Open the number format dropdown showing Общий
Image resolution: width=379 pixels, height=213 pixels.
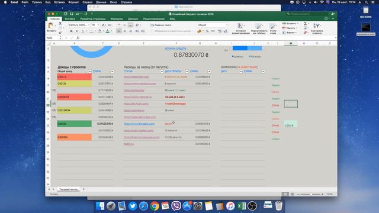pos(226,25)
